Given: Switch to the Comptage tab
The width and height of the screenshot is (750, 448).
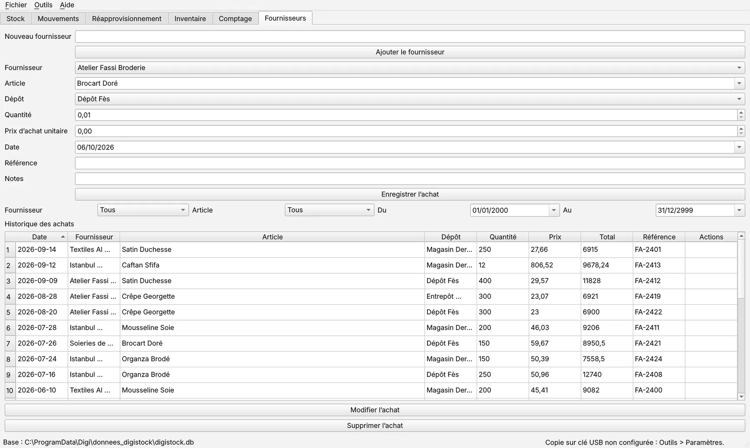Looking at the screenshot, I should (x=235, y=19).
